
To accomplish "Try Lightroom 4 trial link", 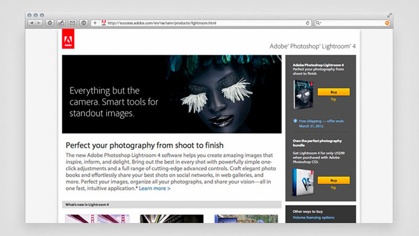I will pos(333,99).
